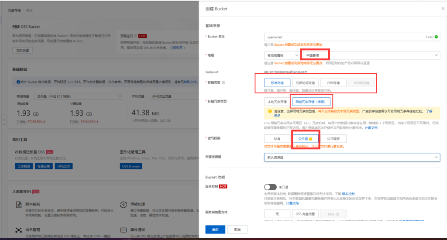Select 标准存储 storage type
447x240 pixels.
tap(277, 82)
